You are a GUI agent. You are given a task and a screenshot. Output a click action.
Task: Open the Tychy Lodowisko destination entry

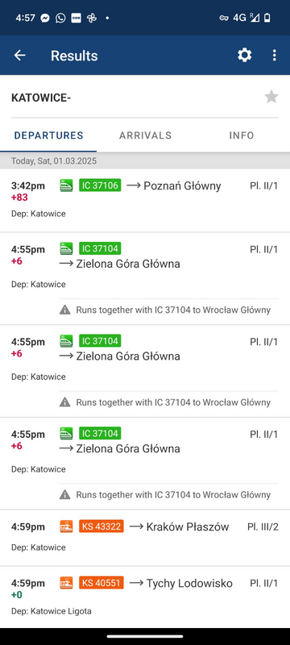click(145, 597)
